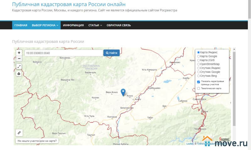251x150 pixels.
Task: Click Усть-Чуль label on map
Action: [x=89, y=116]
